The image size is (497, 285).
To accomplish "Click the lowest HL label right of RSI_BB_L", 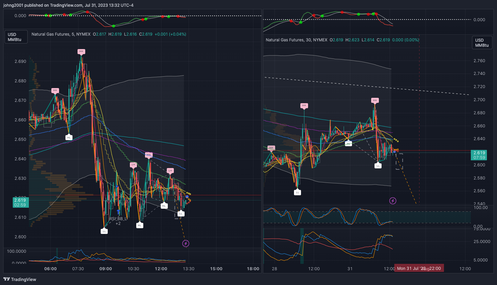I will pyautogui.click(x=139, y=225).
